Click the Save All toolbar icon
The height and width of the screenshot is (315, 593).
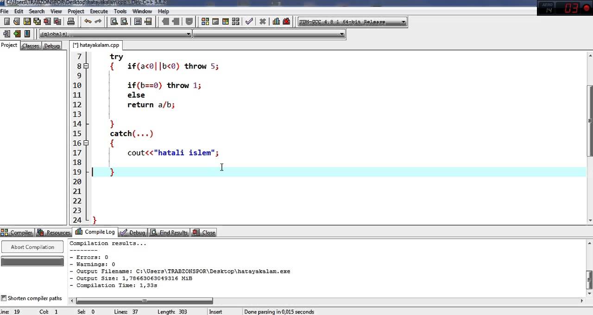click(37, 21)
